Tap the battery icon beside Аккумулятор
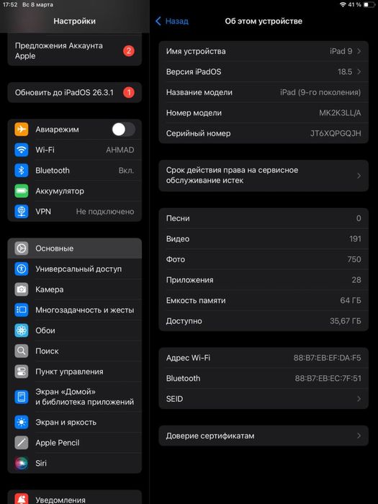Screen dimensions: 378x504 (22, 191)
